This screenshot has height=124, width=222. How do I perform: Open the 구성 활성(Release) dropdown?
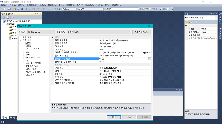tap(41, 32)
